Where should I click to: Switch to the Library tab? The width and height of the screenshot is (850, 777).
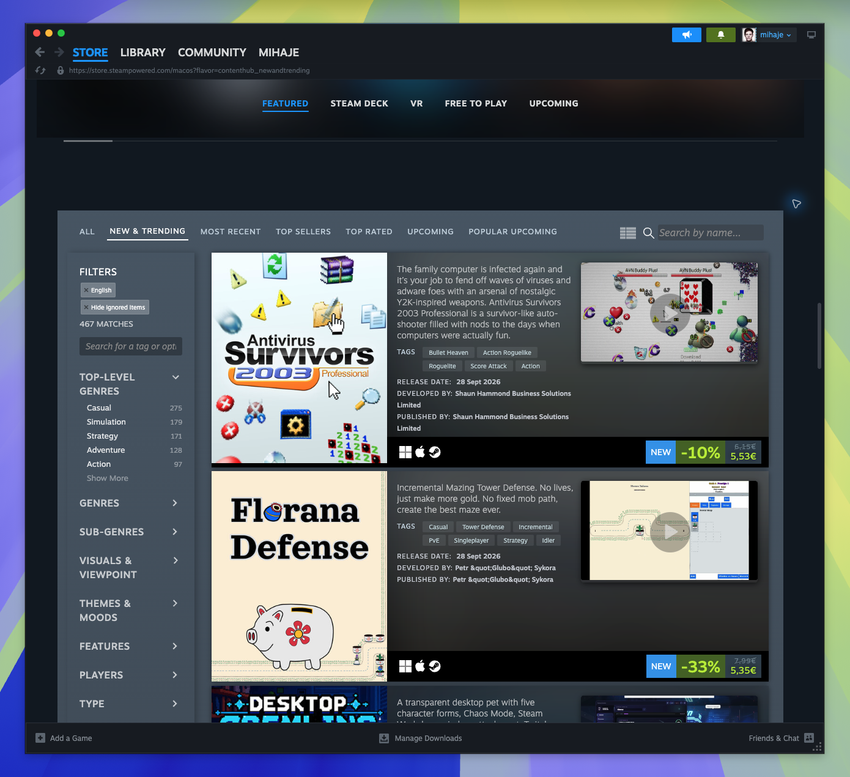[143, 53]
